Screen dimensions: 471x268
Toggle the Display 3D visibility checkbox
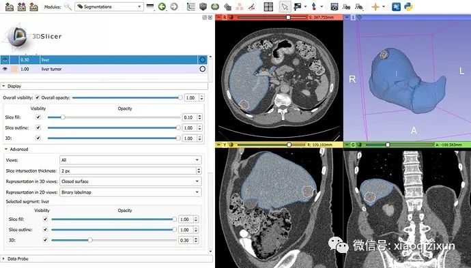point(38,138)
